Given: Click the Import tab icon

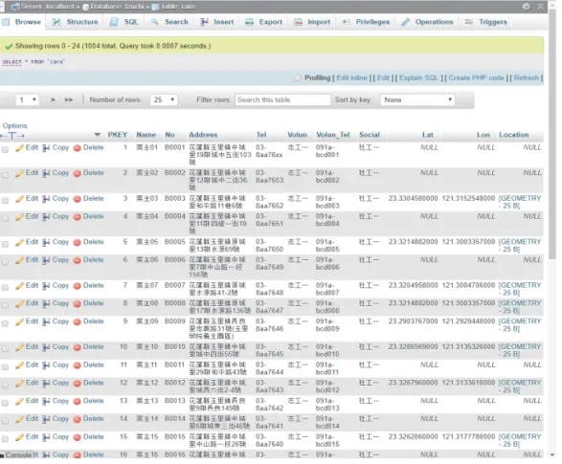Looking at the screenshot, I should coord(298,22).
